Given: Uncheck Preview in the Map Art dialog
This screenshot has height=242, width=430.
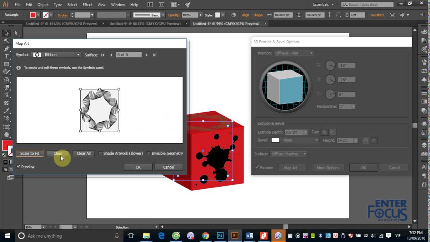Looking at the screenshot, I should (x=19, y=167).
